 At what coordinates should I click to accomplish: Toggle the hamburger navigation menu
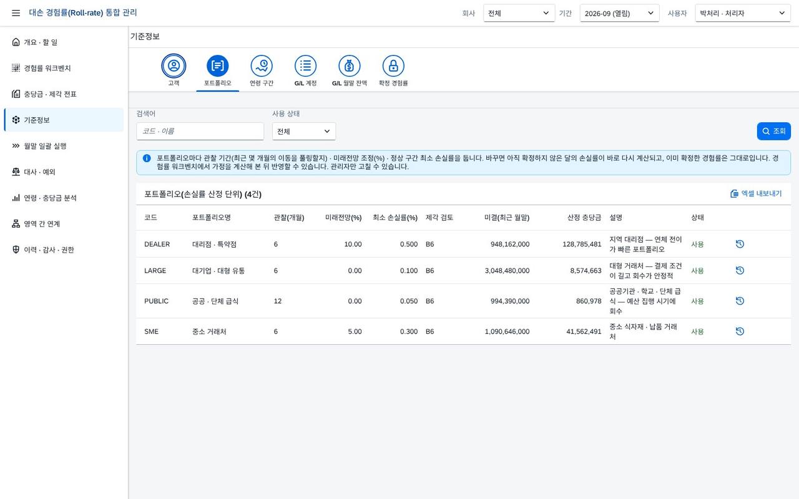click(x=16, y=13)
